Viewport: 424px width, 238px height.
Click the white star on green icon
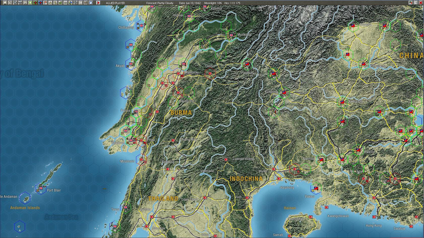pos(30,3)
